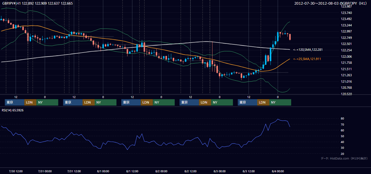Image resolution: width=371 pixels, height=174 pixels.
Task: Click price axis label 120.768
Action: [x=346, y=88]
